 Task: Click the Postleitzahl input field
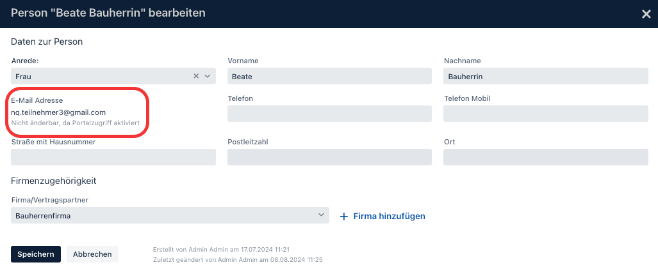pyautogui.click(x=329, y=157)
